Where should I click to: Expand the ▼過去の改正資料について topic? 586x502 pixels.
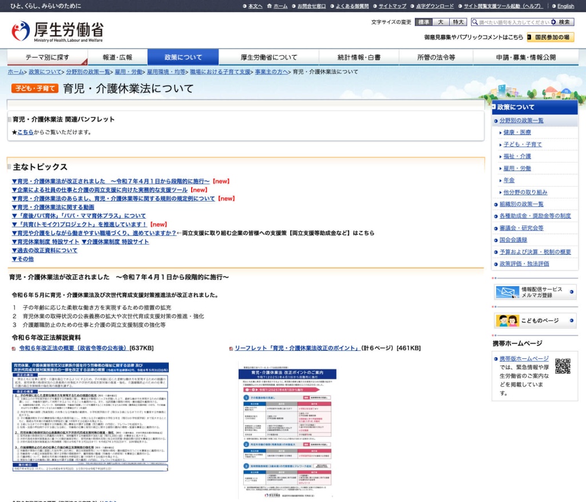pos(45,250)
